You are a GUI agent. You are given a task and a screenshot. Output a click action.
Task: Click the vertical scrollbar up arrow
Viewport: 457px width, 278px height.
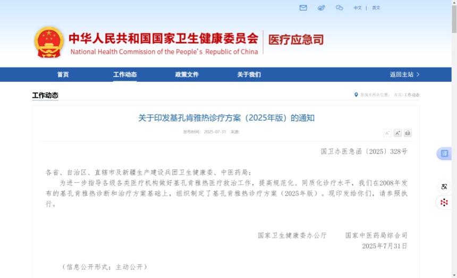tap(454, 3)
